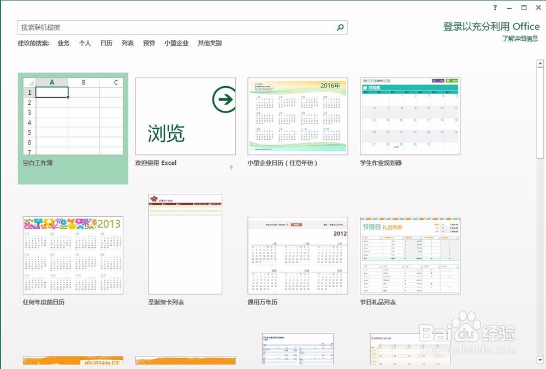Choose the 节日礼品列表 template

coord(410,255)
